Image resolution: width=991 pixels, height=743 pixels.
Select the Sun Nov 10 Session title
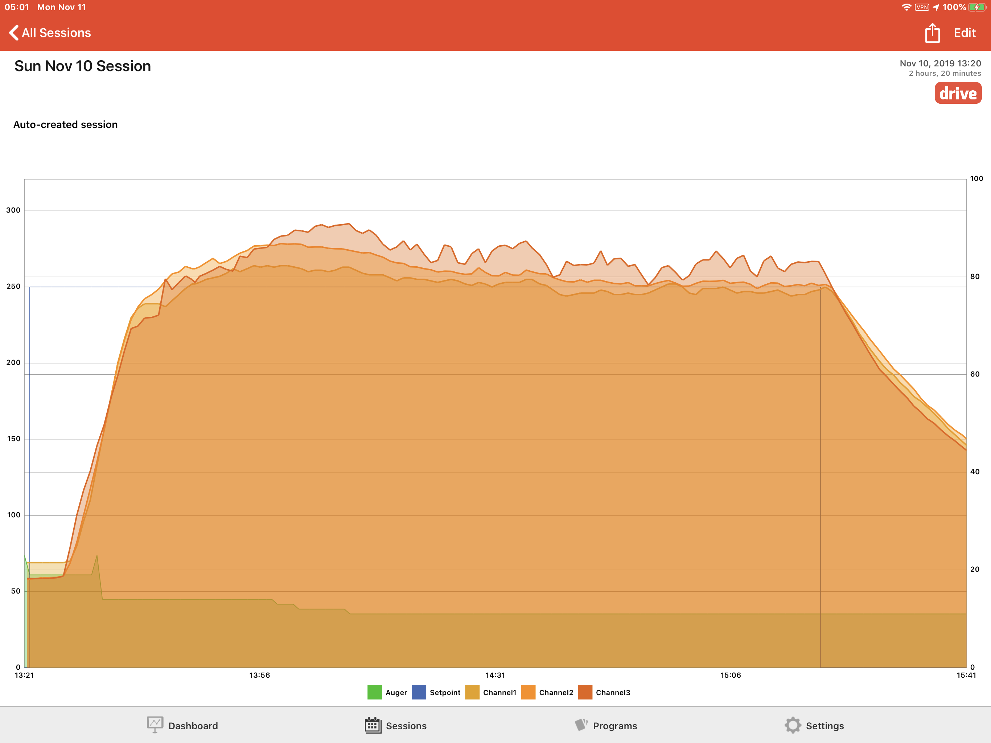(x=82, y=66)
